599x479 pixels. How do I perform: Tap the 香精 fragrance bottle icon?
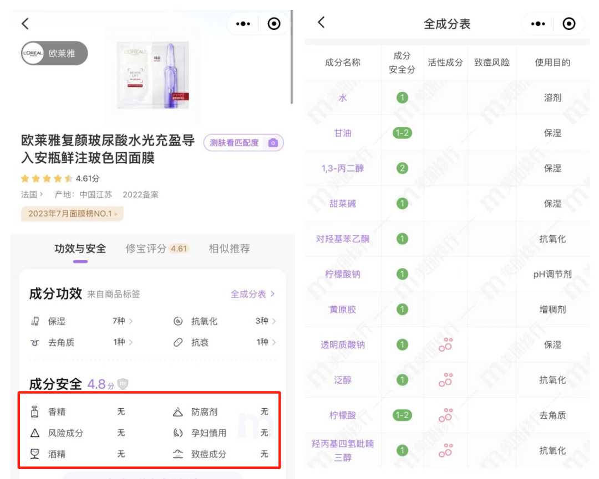click(x=35, y=411)
